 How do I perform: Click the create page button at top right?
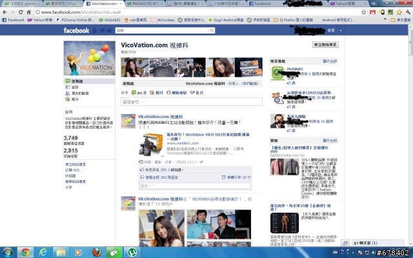[x=325, y=45]
